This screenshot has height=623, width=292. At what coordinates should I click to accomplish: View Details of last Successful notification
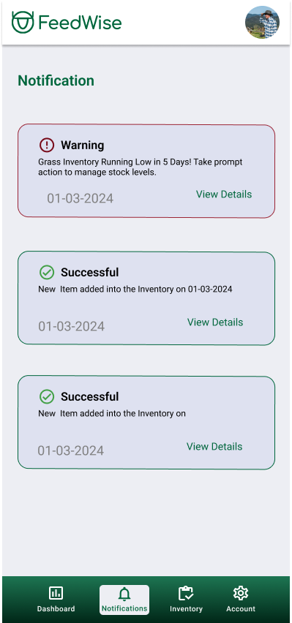tap(214, 447)
